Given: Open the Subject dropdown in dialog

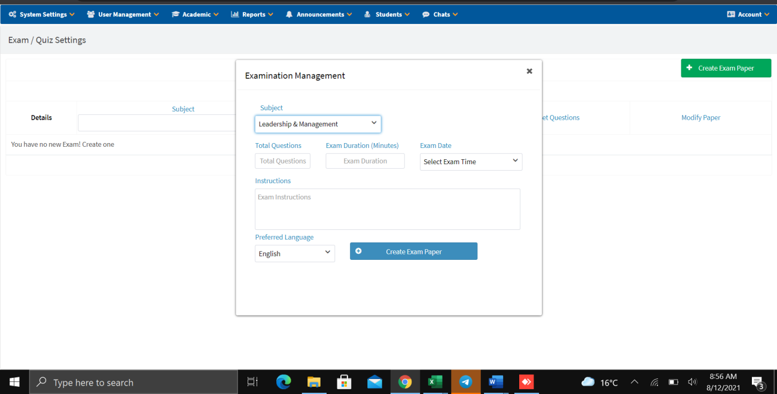Looking at the screenshot, I should coord(318,124).
